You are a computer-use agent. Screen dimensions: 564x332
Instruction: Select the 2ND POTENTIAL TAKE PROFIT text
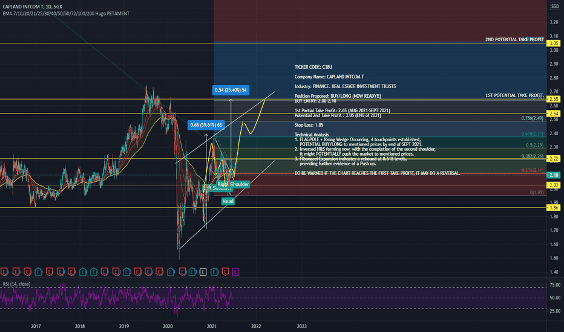pos(514,39)
